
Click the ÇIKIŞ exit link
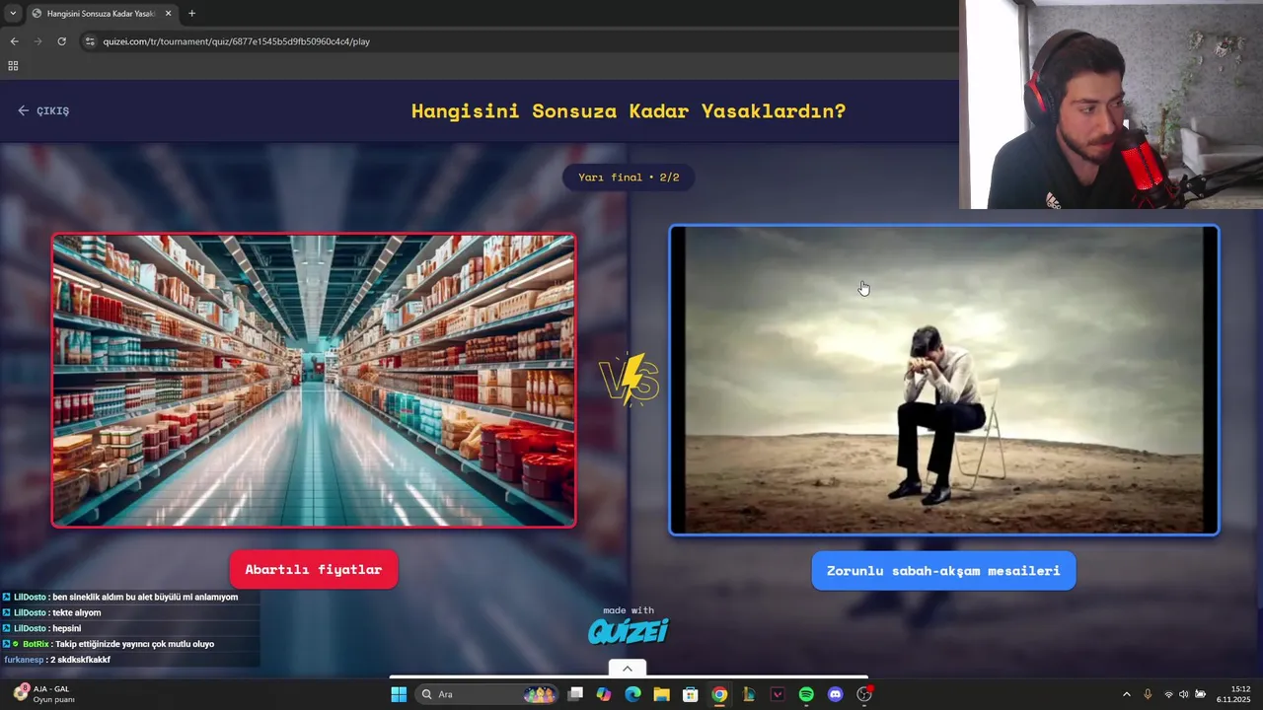pyautogui.click(x=43, y=110)
